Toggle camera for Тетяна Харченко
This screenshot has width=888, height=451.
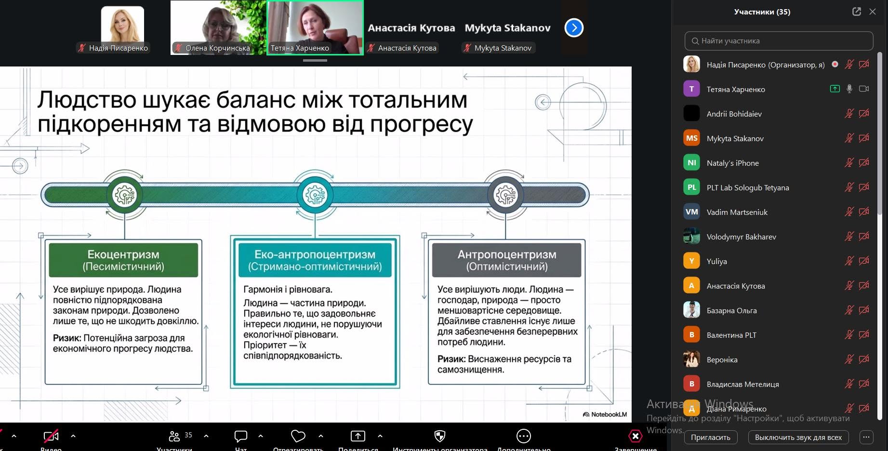(x=864, y=89)
